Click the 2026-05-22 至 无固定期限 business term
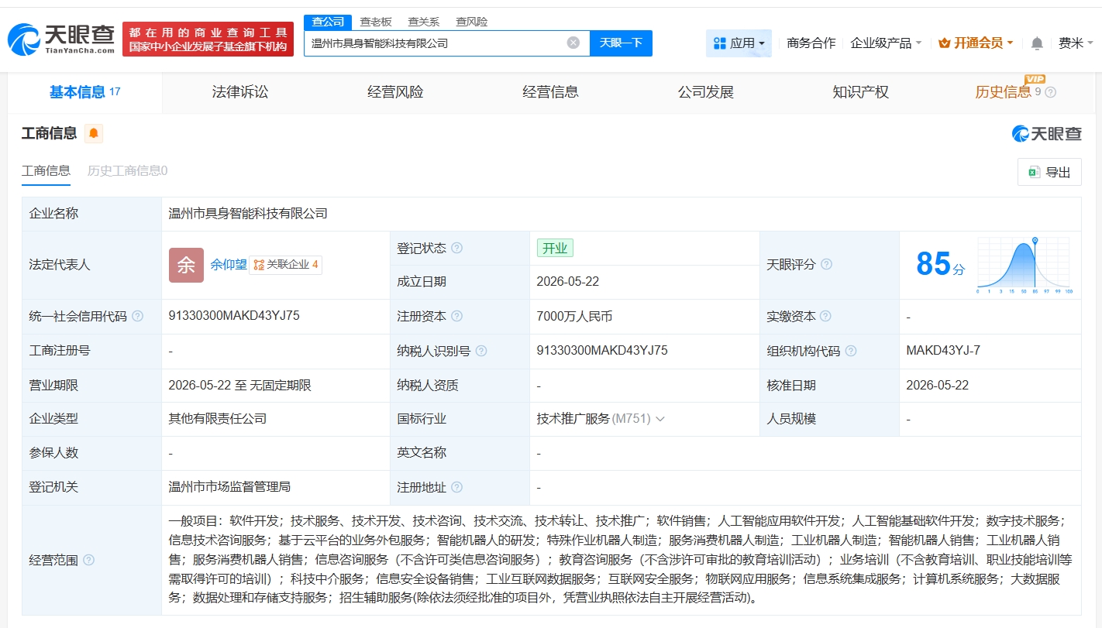This screenshot has height=628, width=1102. tap(240, 385)
